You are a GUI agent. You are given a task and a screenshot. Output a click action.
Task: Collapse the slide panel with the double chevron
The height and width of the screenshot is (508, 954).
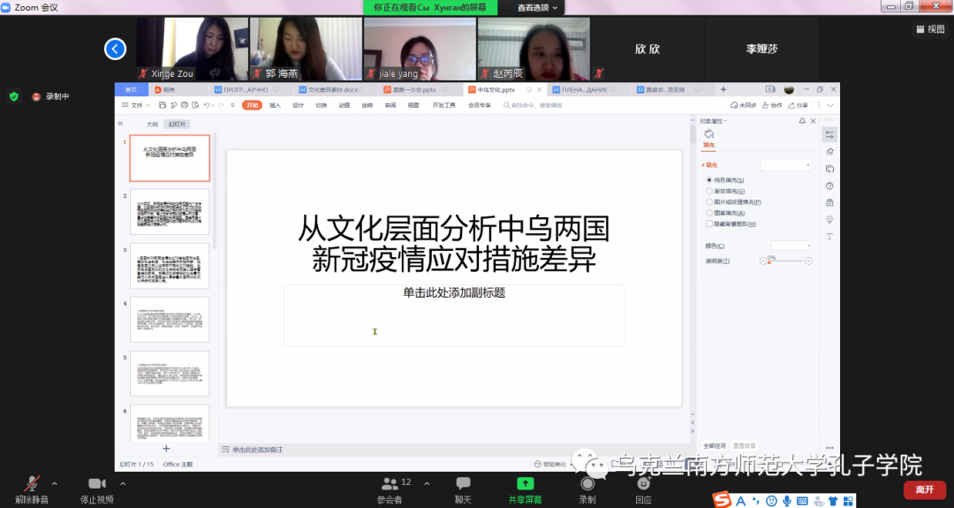(120, 124)
